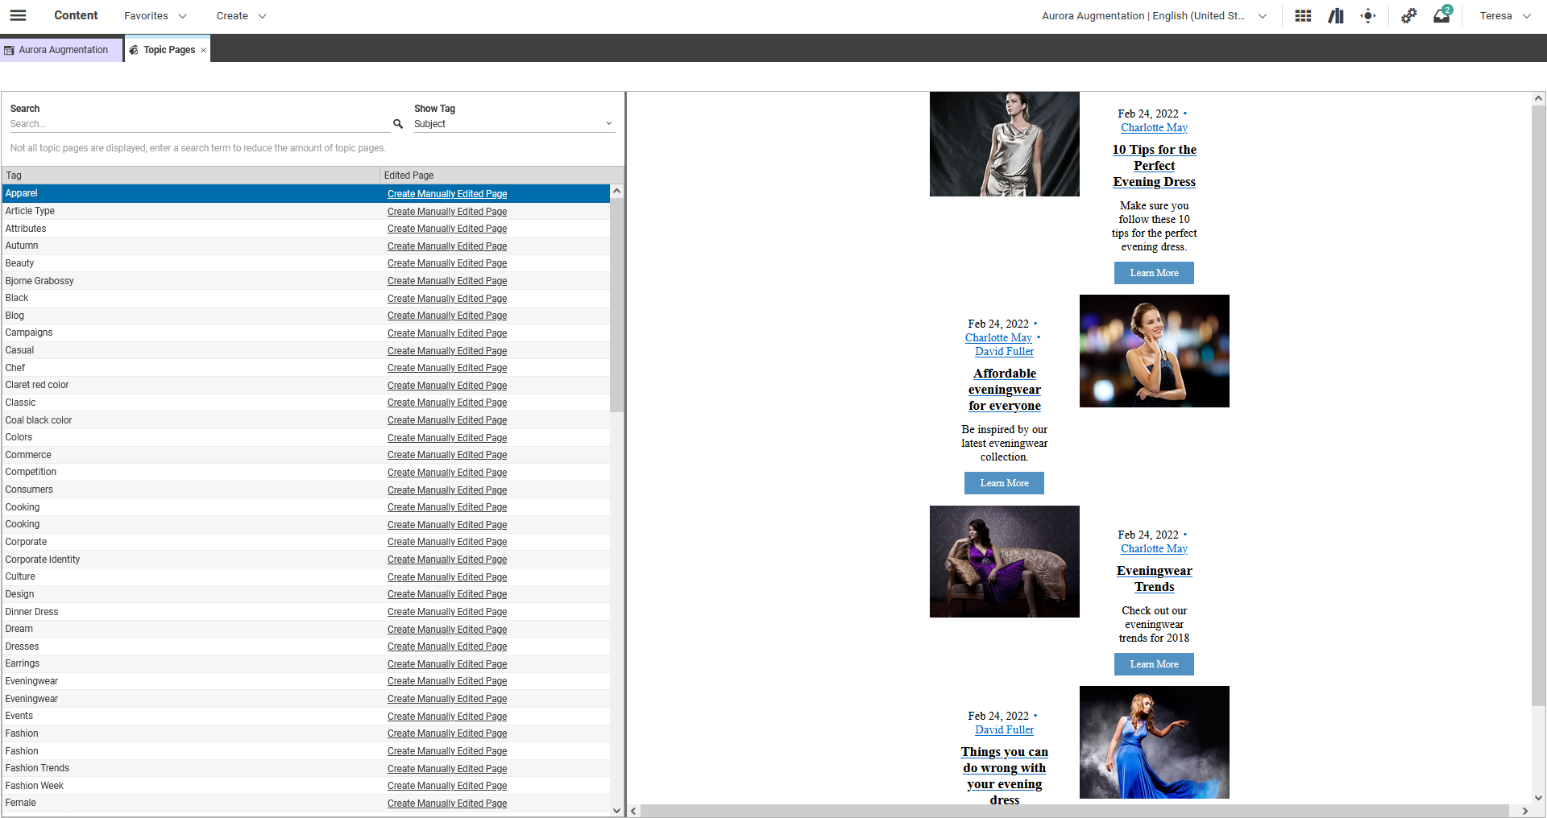
Task: Open the Show Tag dropdown showing Subject
Action: coord(513,124)
